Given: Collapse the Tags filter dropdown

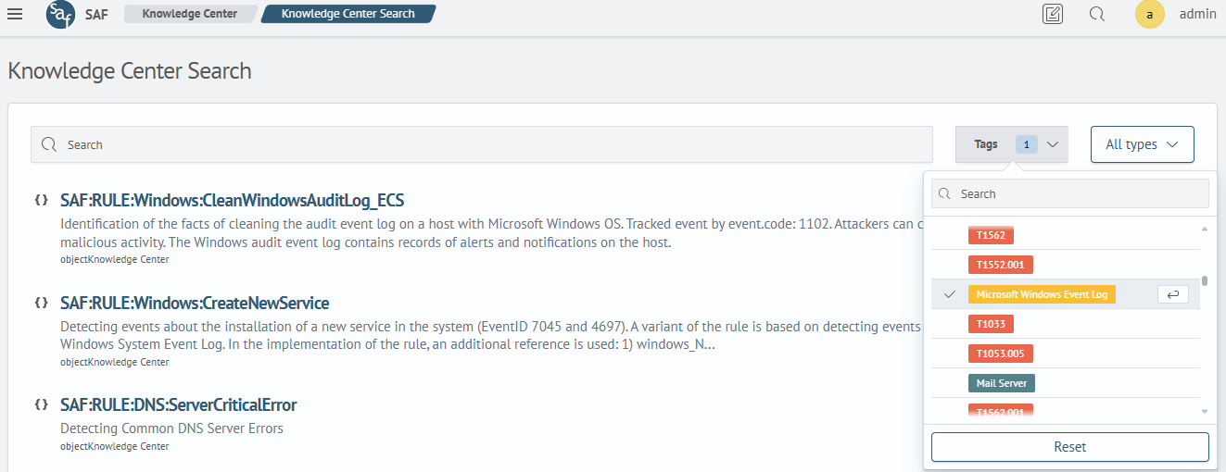Looking at the screenshot, I should tap(1012, 144).
